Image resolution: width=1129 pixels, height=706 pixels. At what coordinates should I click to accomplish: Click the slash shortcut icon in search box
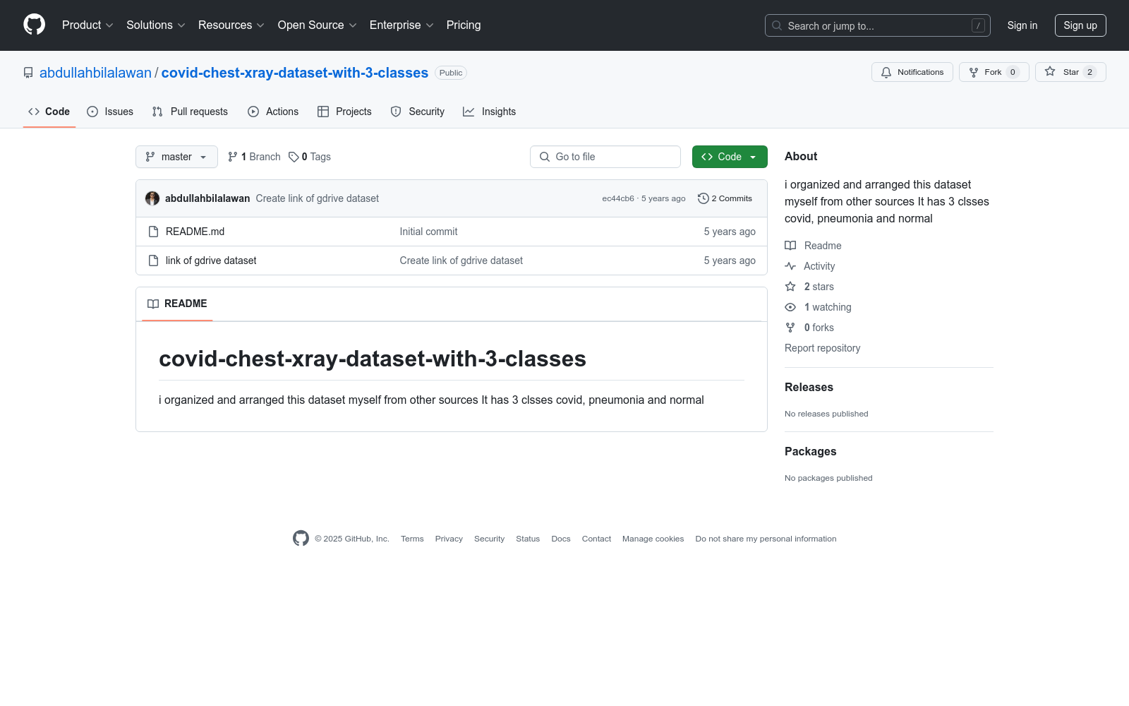point(978,25)
